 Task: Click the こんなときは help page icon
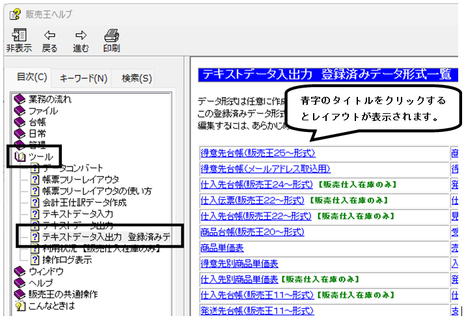pyautogui.click(x=20, y=306)
